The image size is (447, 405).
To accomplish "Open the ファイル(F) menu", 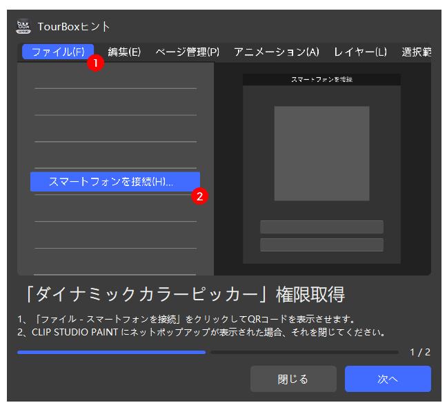I will tap(57, 52).
